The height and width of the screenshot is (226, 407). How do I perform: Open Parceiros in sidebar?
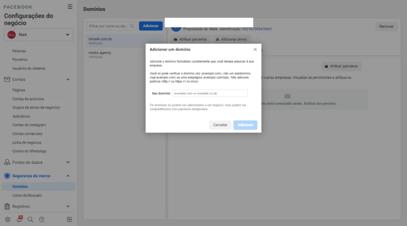[20, 59]
